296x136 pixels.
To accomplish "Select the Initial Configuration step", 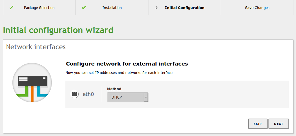I will point(185,8).
